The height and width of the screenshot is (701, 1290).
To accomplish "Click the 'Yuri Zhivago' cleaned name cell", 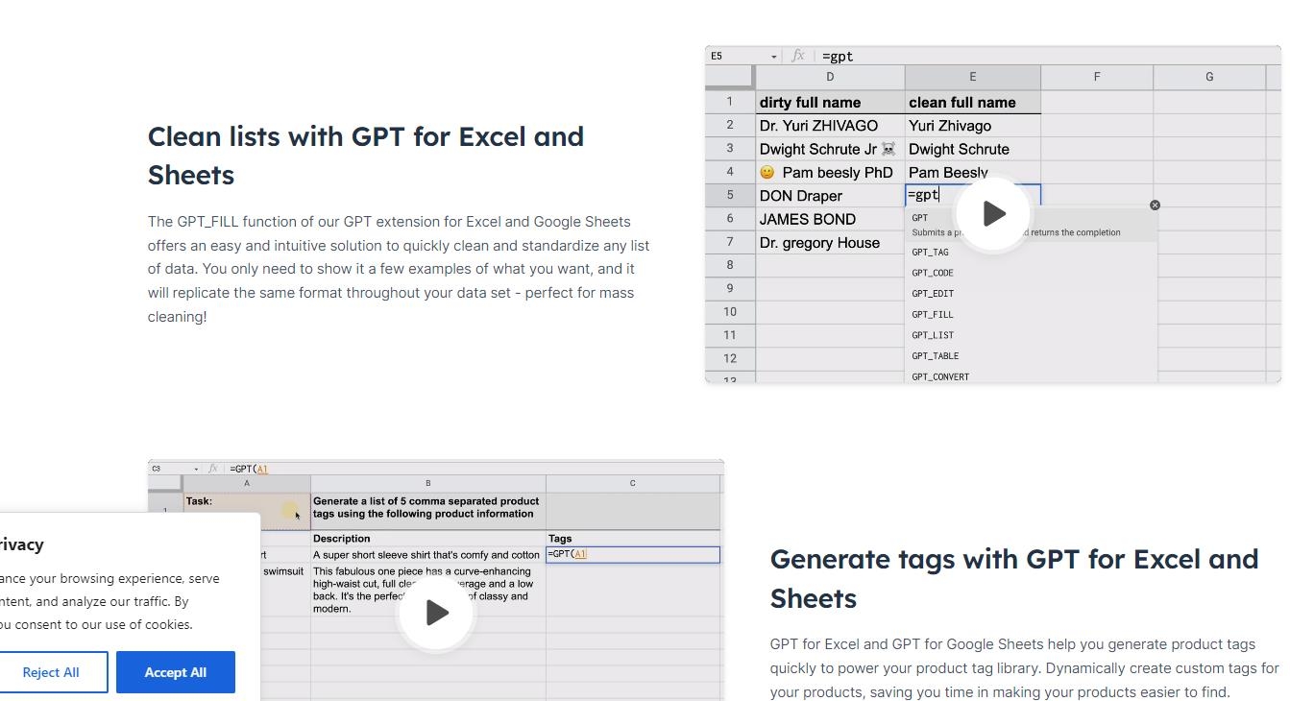I will (x=972, y=126).
